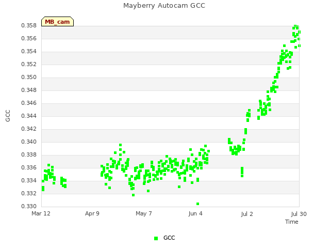Click the 0.352 y-axis value
Image resolution: width=330 pixels, height=248 pixels.
click(29, 64)
